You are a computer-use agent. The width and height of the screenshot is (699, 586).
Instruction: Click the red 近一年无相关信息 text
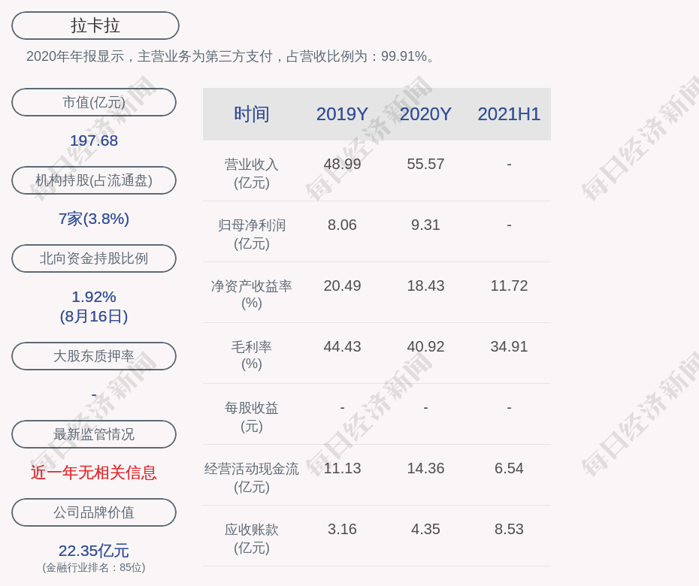click(x=94, y=473)
